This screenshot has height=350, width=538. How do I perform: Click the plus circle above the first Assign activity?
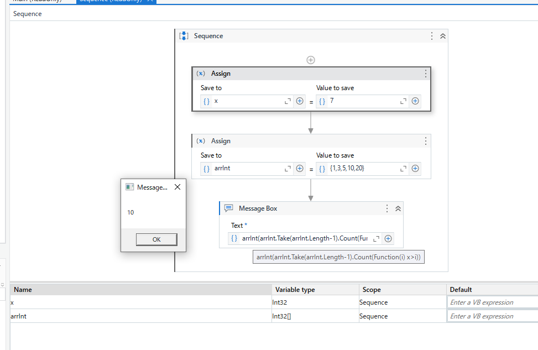tap(311, 60)
